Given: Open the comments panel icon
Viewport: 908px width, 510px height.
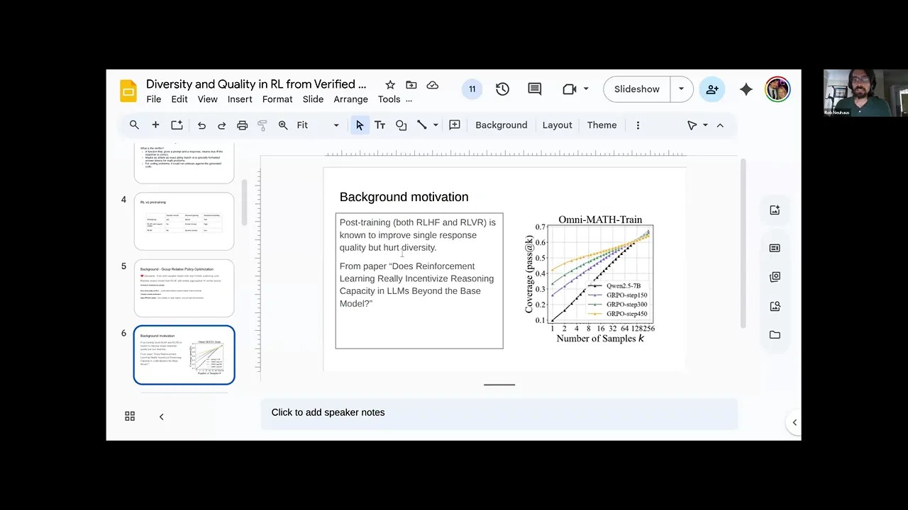Looking at the screenshot, I should (x=535, y=89).
